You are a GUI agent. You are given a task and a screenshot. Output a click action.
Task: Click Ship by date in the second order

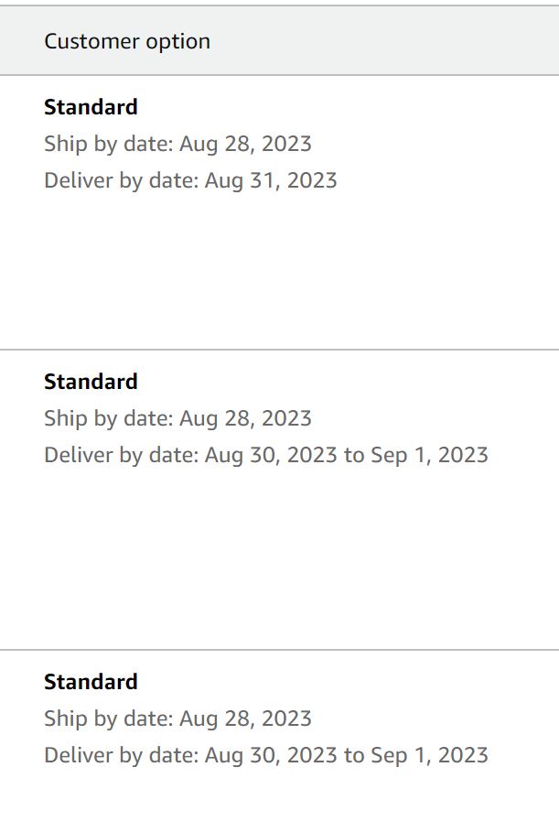click(x=178, y=418)
